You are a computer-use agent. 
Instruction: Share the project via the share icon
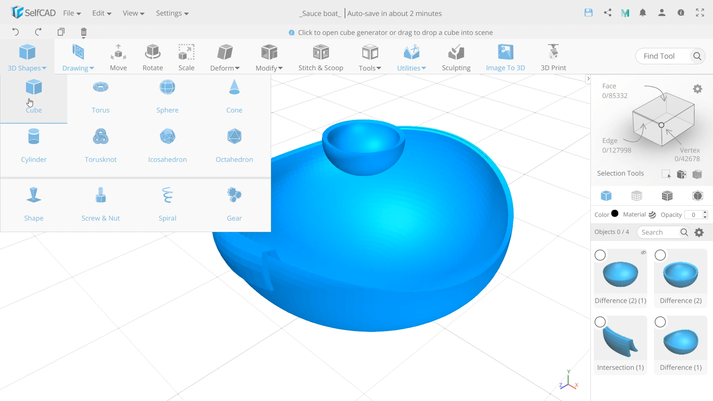coord(608,13)
